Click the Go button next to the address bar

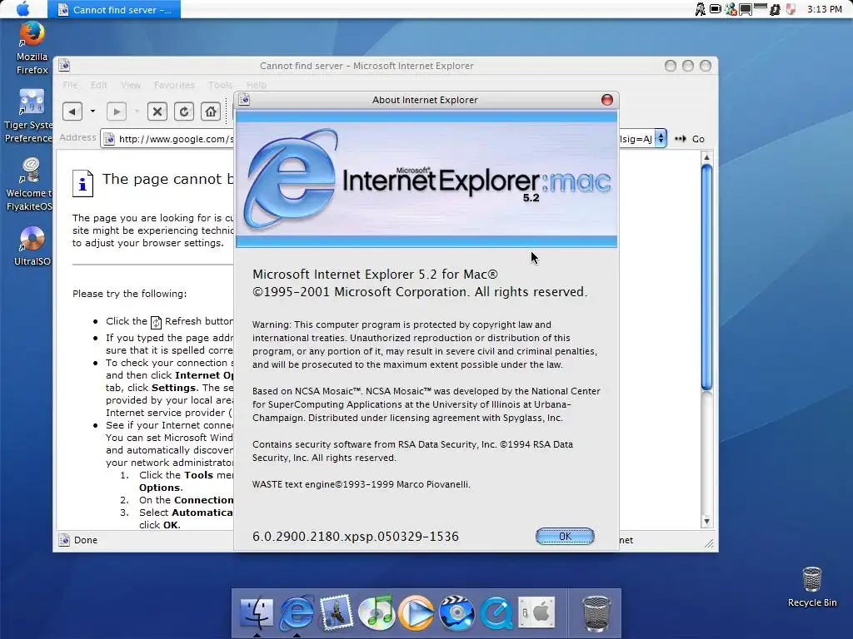(689, 139)
